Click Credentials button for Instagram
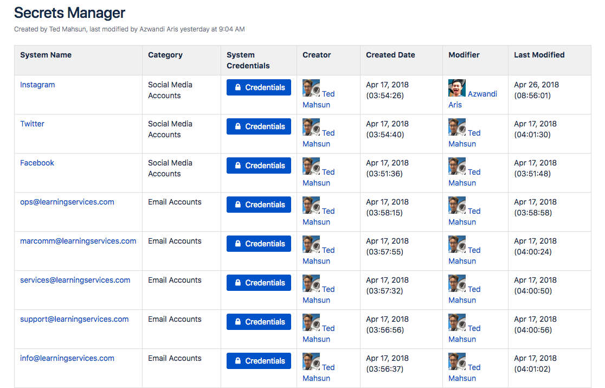 click(259, 87)
